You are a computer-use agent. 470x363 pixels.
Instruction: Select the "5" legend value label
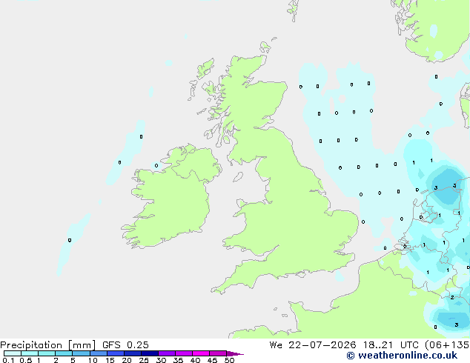point(73,360)
